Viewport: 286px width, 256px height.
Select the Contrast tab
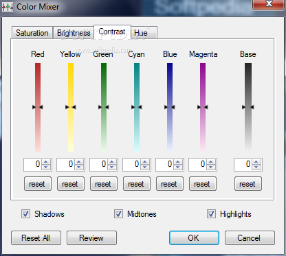click(x=112, y=32)
